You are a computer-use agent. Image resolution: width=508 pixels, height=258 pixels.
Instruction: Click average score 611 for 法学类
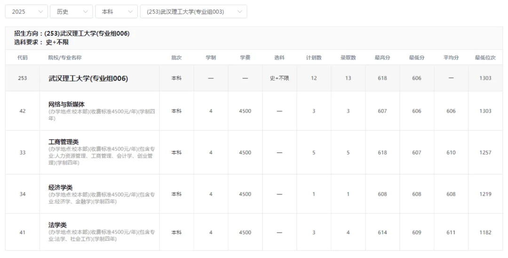[451, 232]
